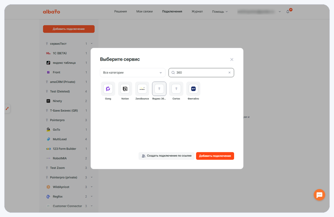Click the 1C (BETA) icon in sidebar
The width and height of the screenshot is (334, 217).
(x=48, y=53)
